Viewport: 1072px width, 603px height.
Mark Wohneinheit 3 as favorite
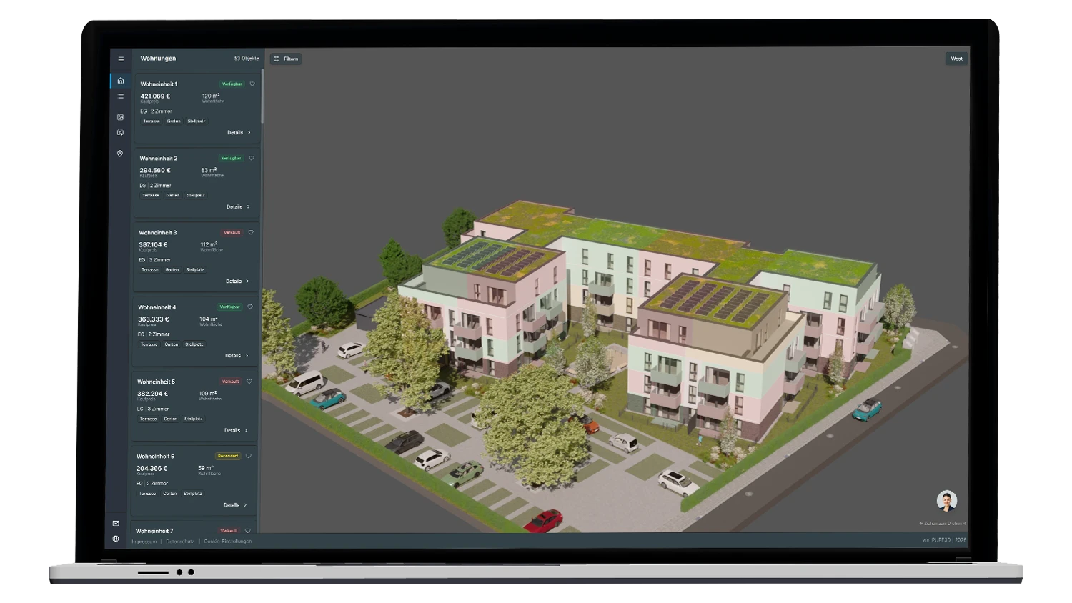(251, 232)
